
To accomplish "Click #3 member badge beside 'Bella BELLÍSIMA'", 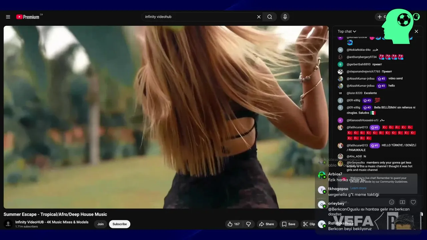I will pyautogui.click(x=367, y=108).
